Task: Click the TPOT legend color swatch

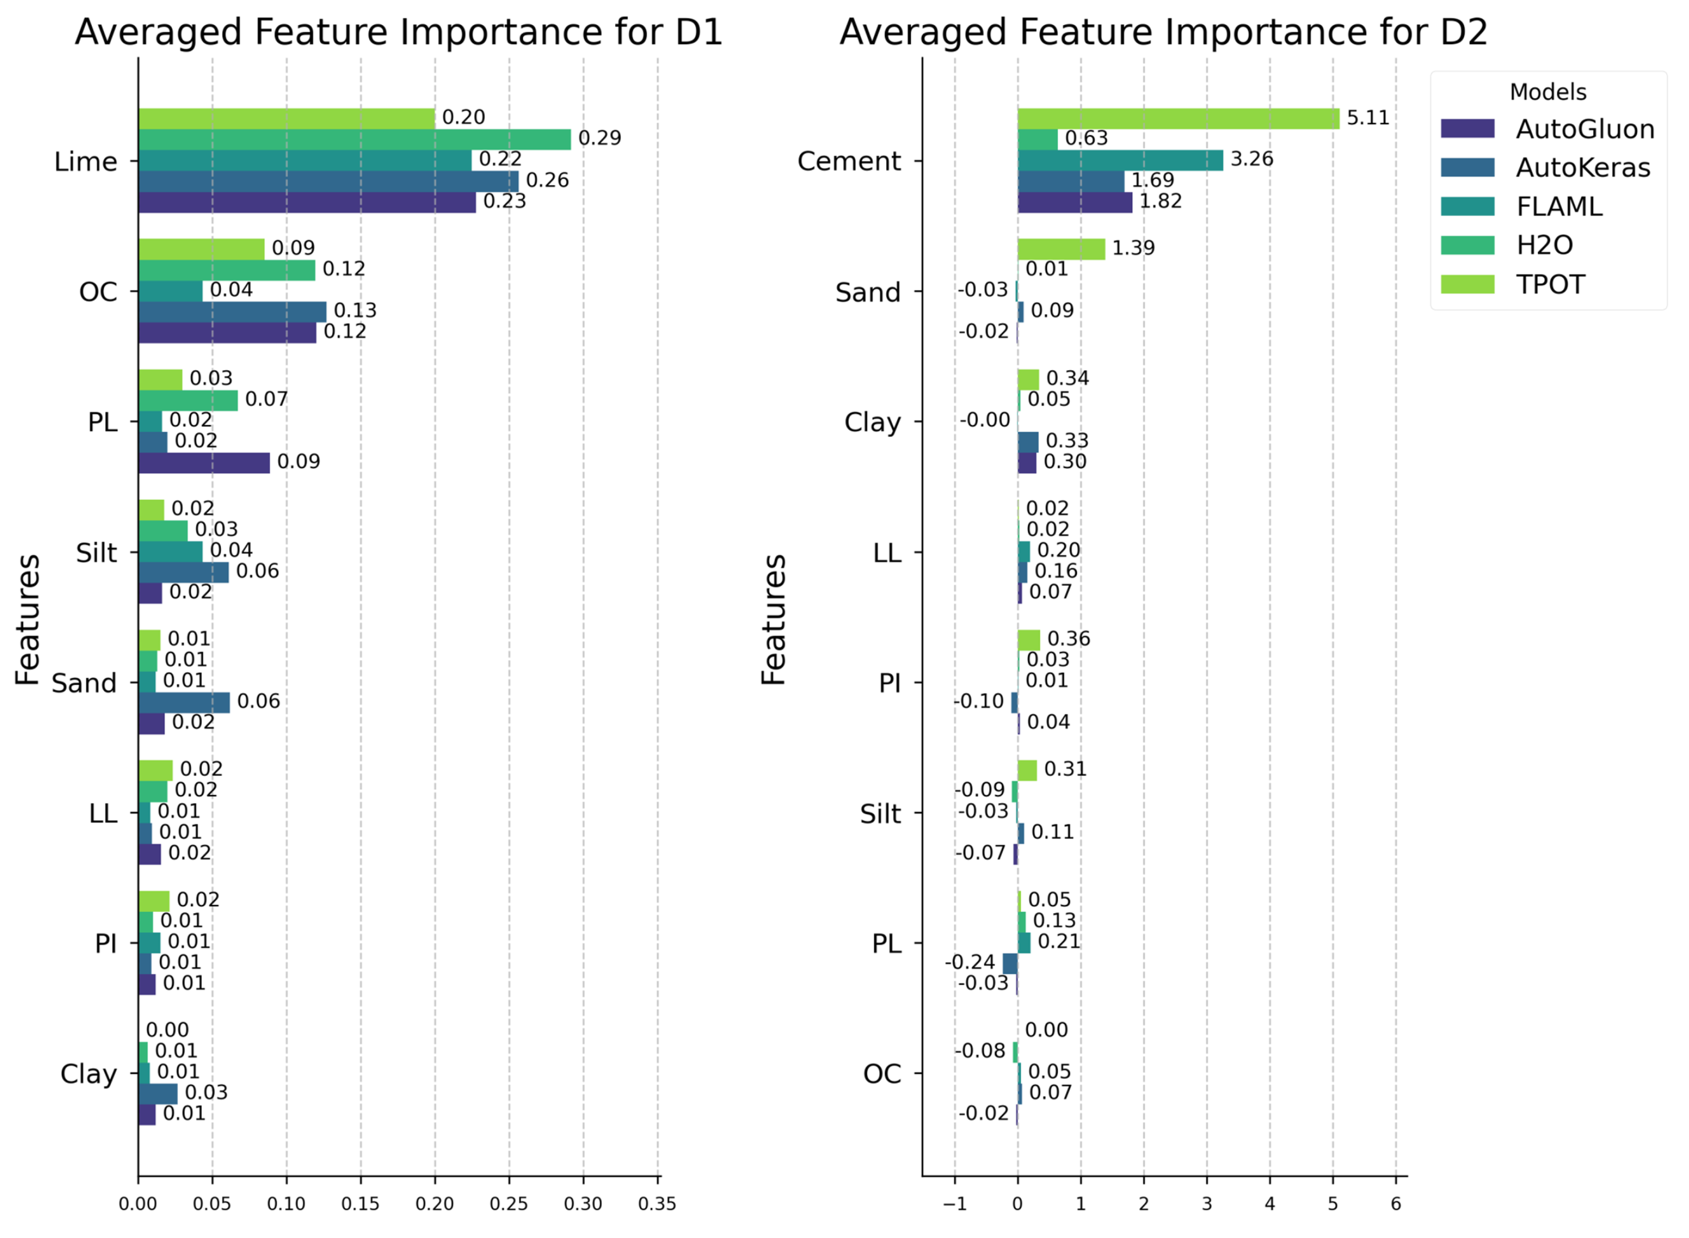Action: pos(1466,285)
